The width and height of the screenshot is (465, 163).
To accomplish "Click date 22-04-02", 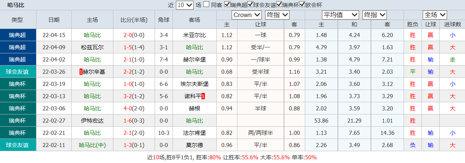I will (x=54, y=60).
